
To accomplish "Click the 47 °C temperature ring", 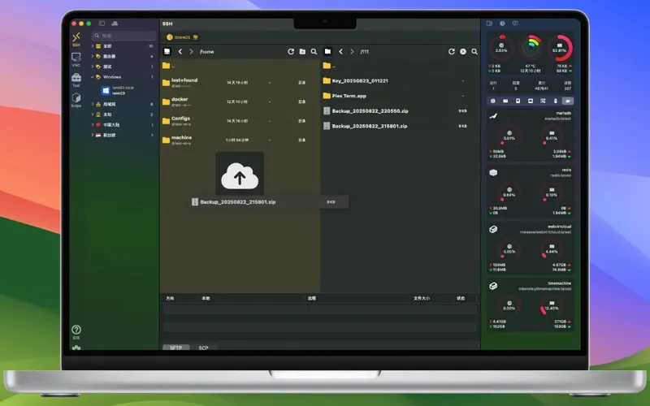I will 531,48.
